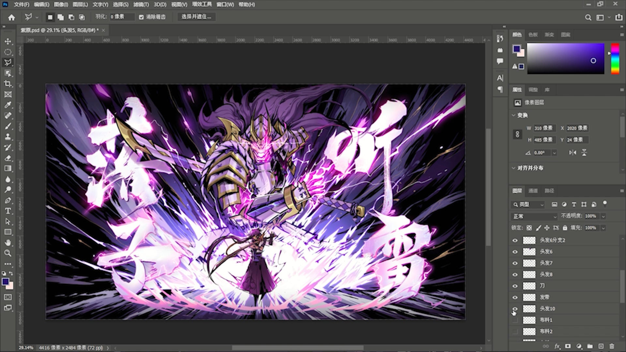Select the Eyedropper tool

tap(8, 105)
